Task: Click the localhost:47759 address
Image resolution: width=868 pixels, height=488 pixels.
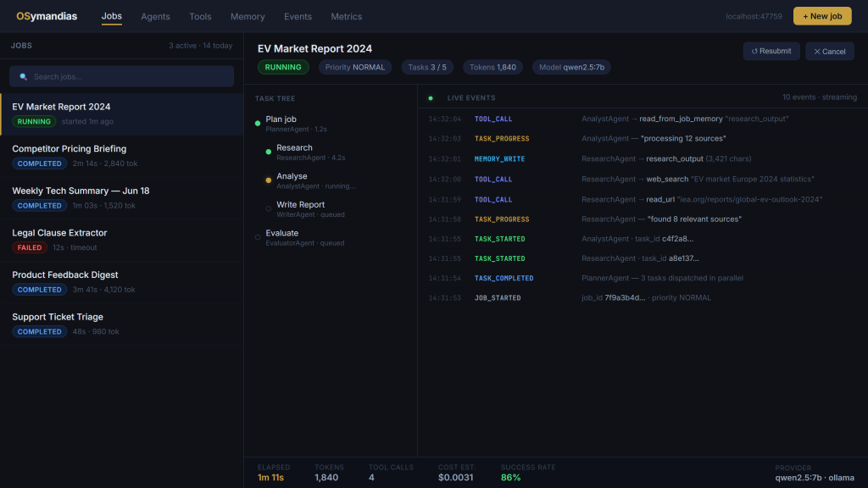Action: pyautogui.click(x=754, y=17)
